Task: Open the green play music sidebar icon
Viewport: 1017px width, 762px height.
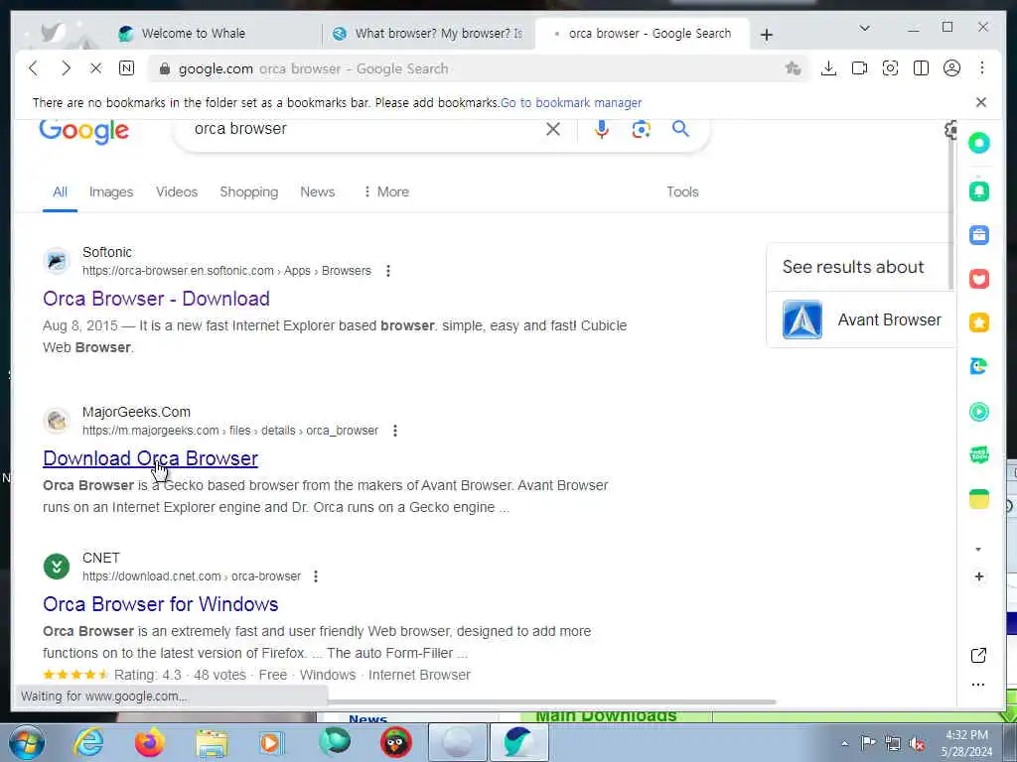Action: pos(978,412)
